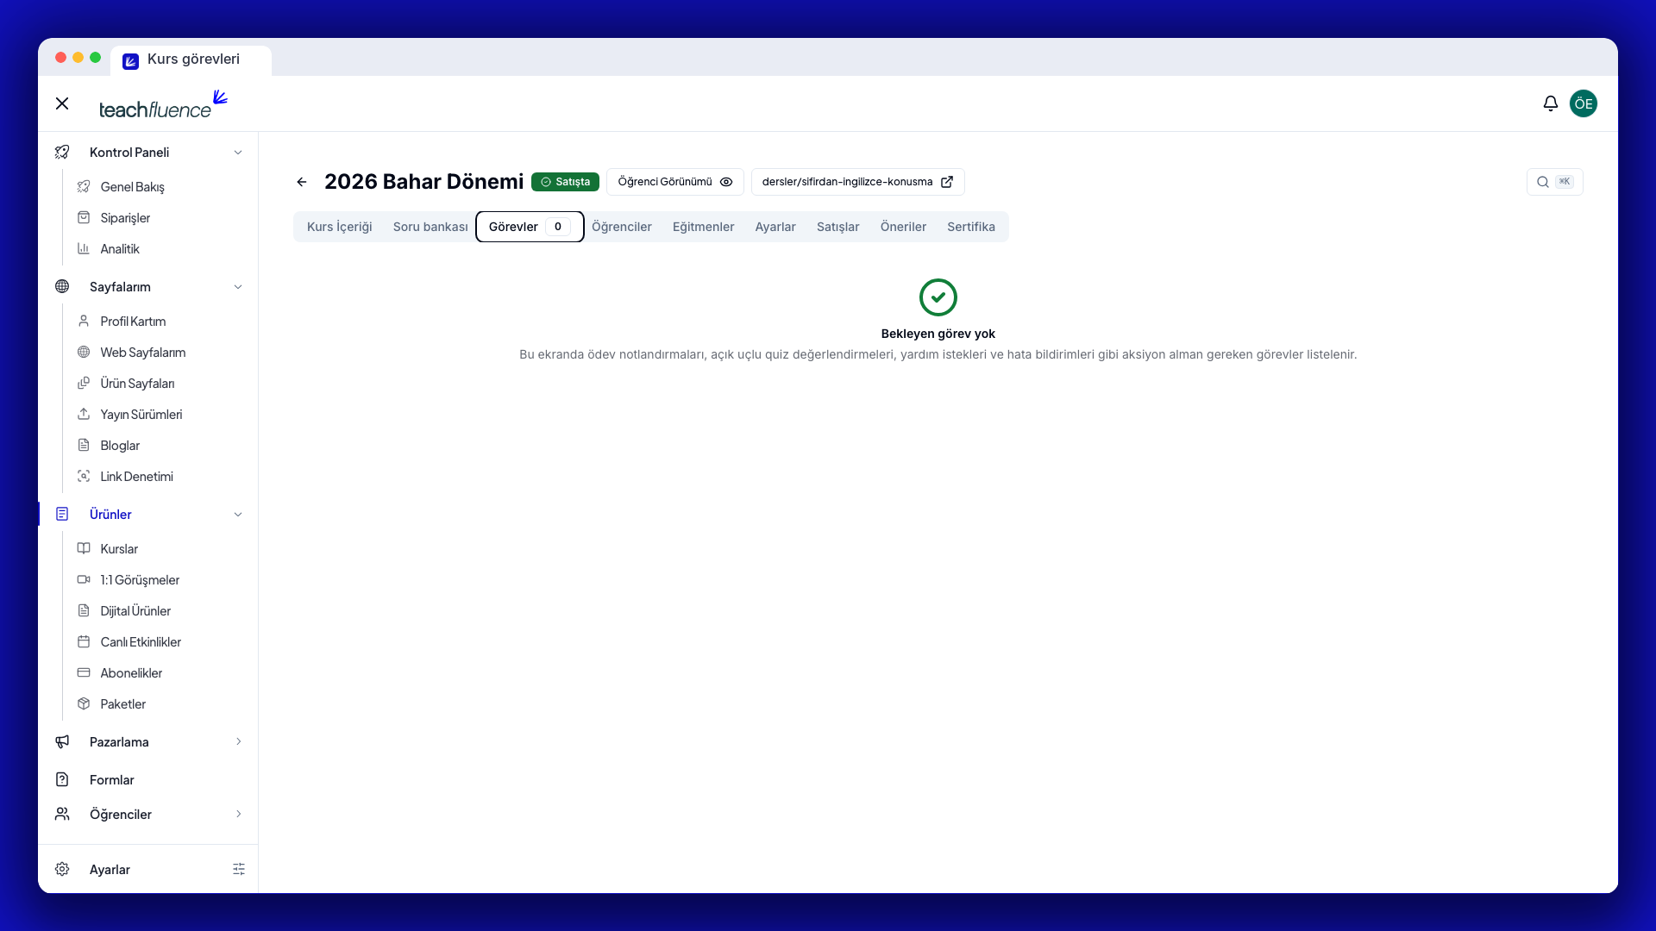Open the Satışlar tab
This screenshot has width=1656, height=931.
point(838,227)
